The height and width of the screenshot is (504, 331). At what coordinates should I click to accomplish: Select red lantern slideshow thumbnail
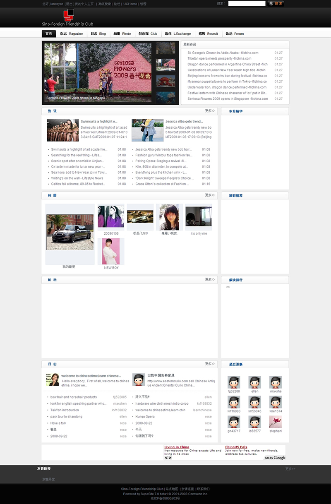point(165,81)
